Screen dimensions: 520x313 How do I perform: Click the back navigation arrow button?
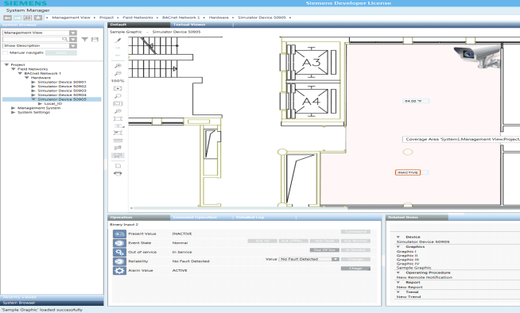point(8,17)
